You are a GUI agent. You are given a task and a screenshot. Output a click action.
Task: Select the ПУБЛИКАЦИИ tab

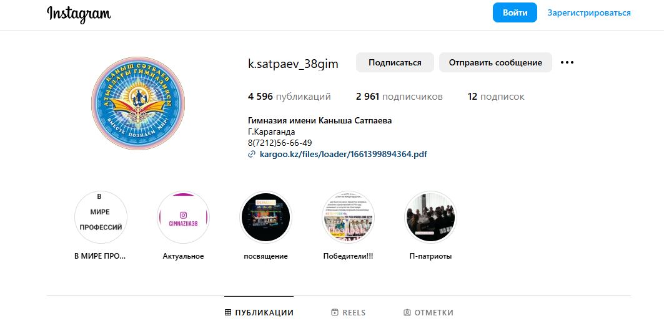point(259,312)
